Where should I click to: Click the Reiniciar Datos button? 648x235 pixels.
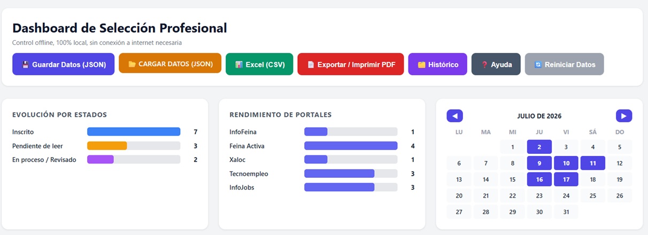pyautogui.click(x=564, y=64)
